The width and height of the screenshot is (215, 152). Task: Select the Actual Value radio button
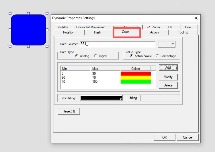pyautogui.click(x=132, y=56)
